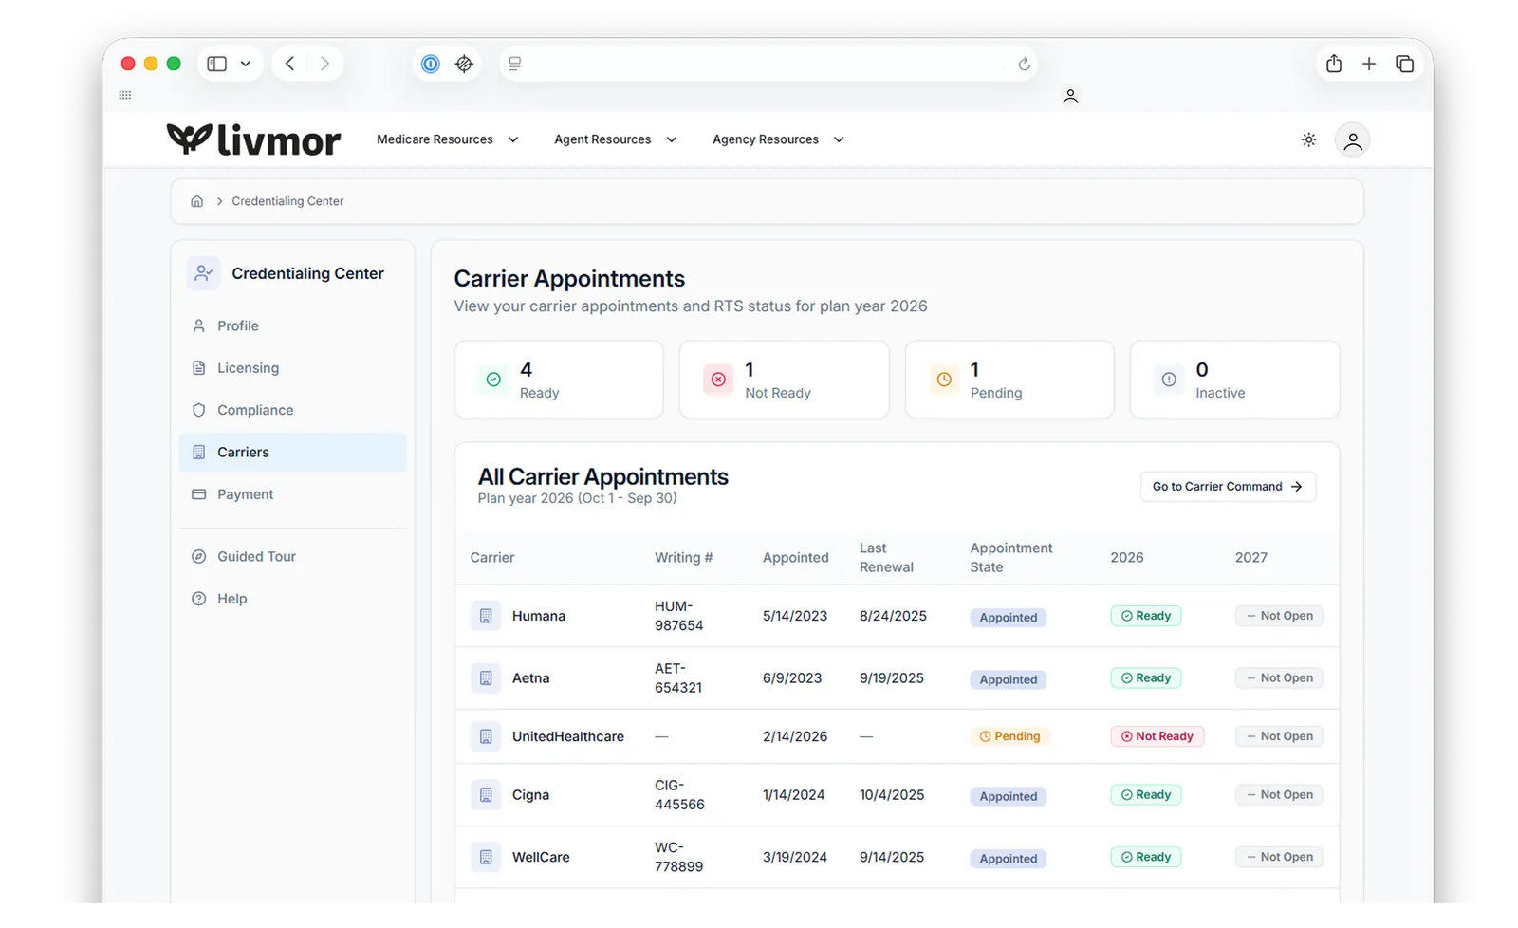1518x928 pixels.
Task: Reload the page using the refresh icon
Action: click(1024, 64)
